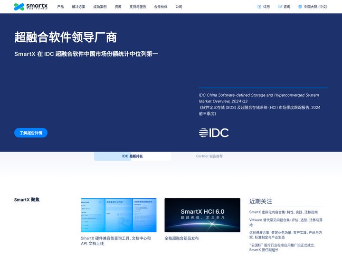Open the 成功案例 menu
This screenshot has height=256, width=342.
(100, 7)
